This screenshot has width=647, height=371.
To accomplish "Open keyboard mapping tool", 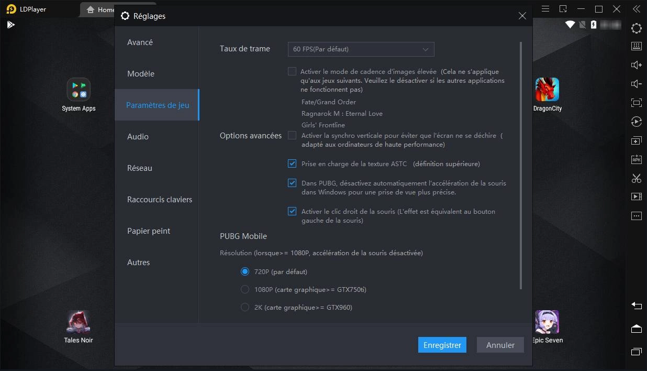I will 636,46.
